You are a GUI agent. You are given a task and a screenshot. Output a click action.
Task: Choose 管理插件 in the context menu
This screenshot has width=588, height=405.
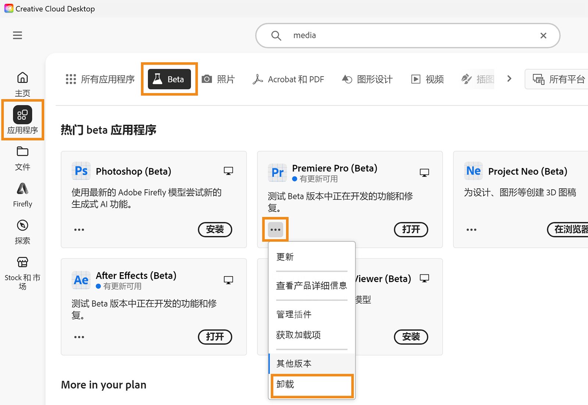tap(312, 314)
